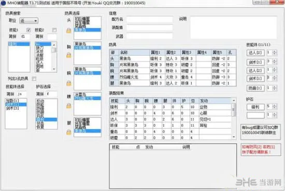Toggle the lock icon beside the 腕 slot

[x=69, y=83]
